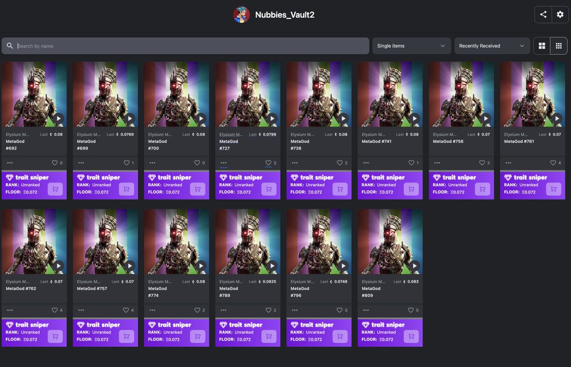
Task: Like MetaGod #796 via its heart icon
Action: pos(340,310)
